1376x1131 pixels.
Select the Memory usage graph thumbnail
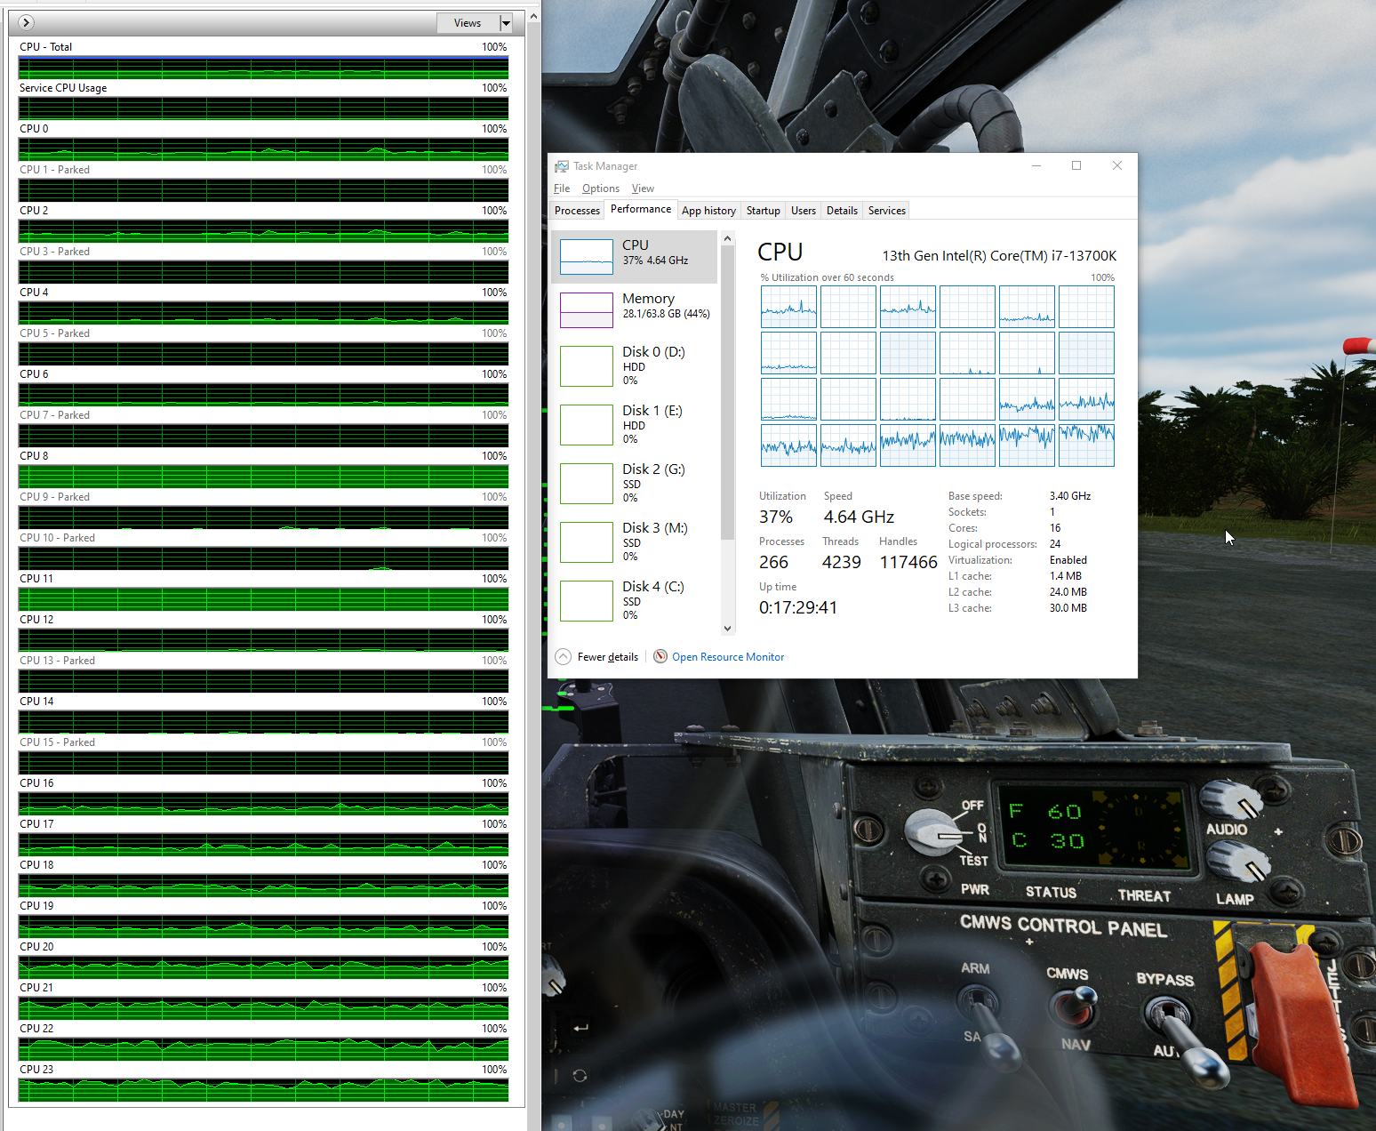pos(587,310)
